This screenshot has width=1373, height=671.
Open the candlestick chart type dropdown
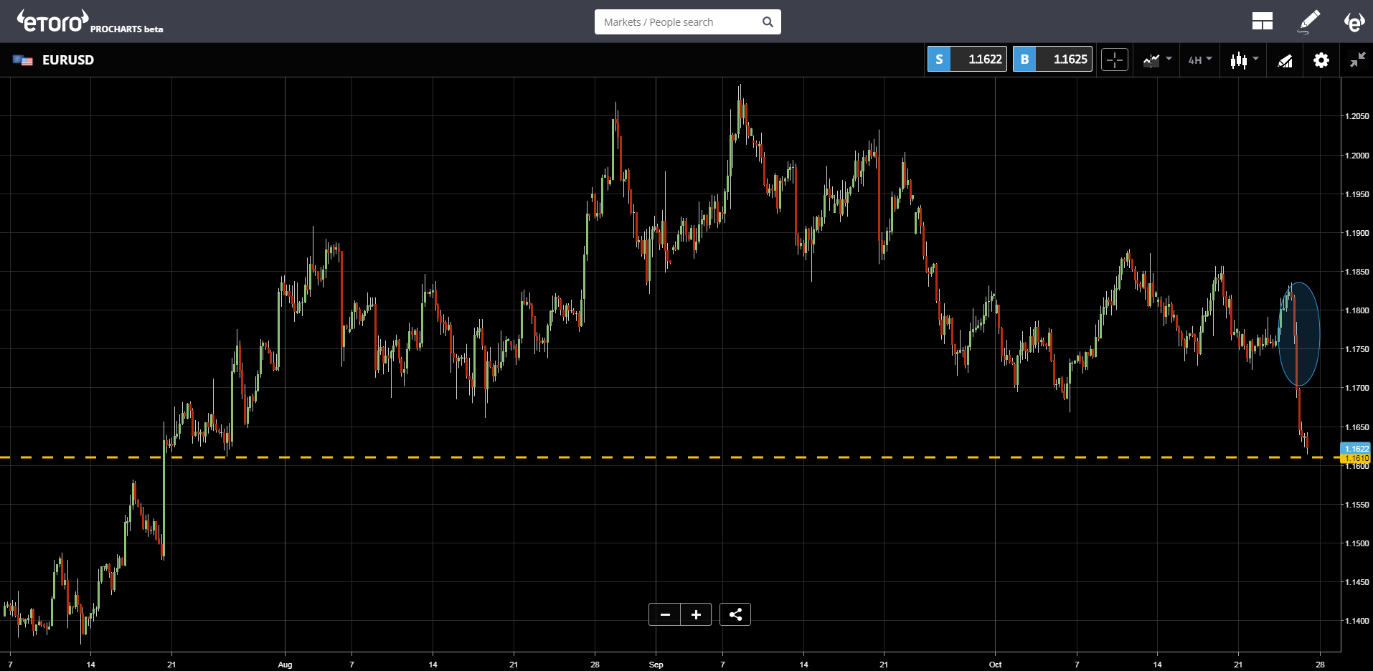tap(1245, 60)
